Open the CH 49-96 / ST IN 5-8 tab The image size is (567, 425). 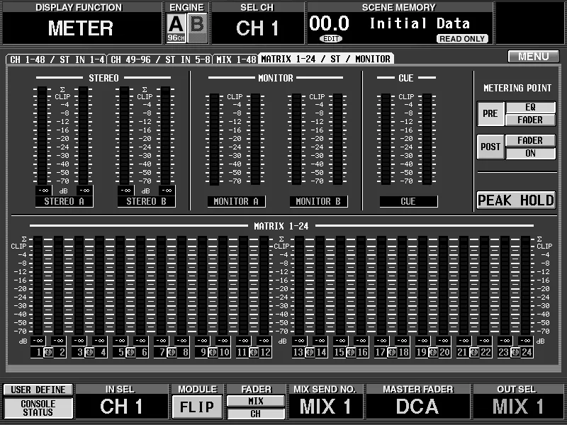tap(161, 59)
